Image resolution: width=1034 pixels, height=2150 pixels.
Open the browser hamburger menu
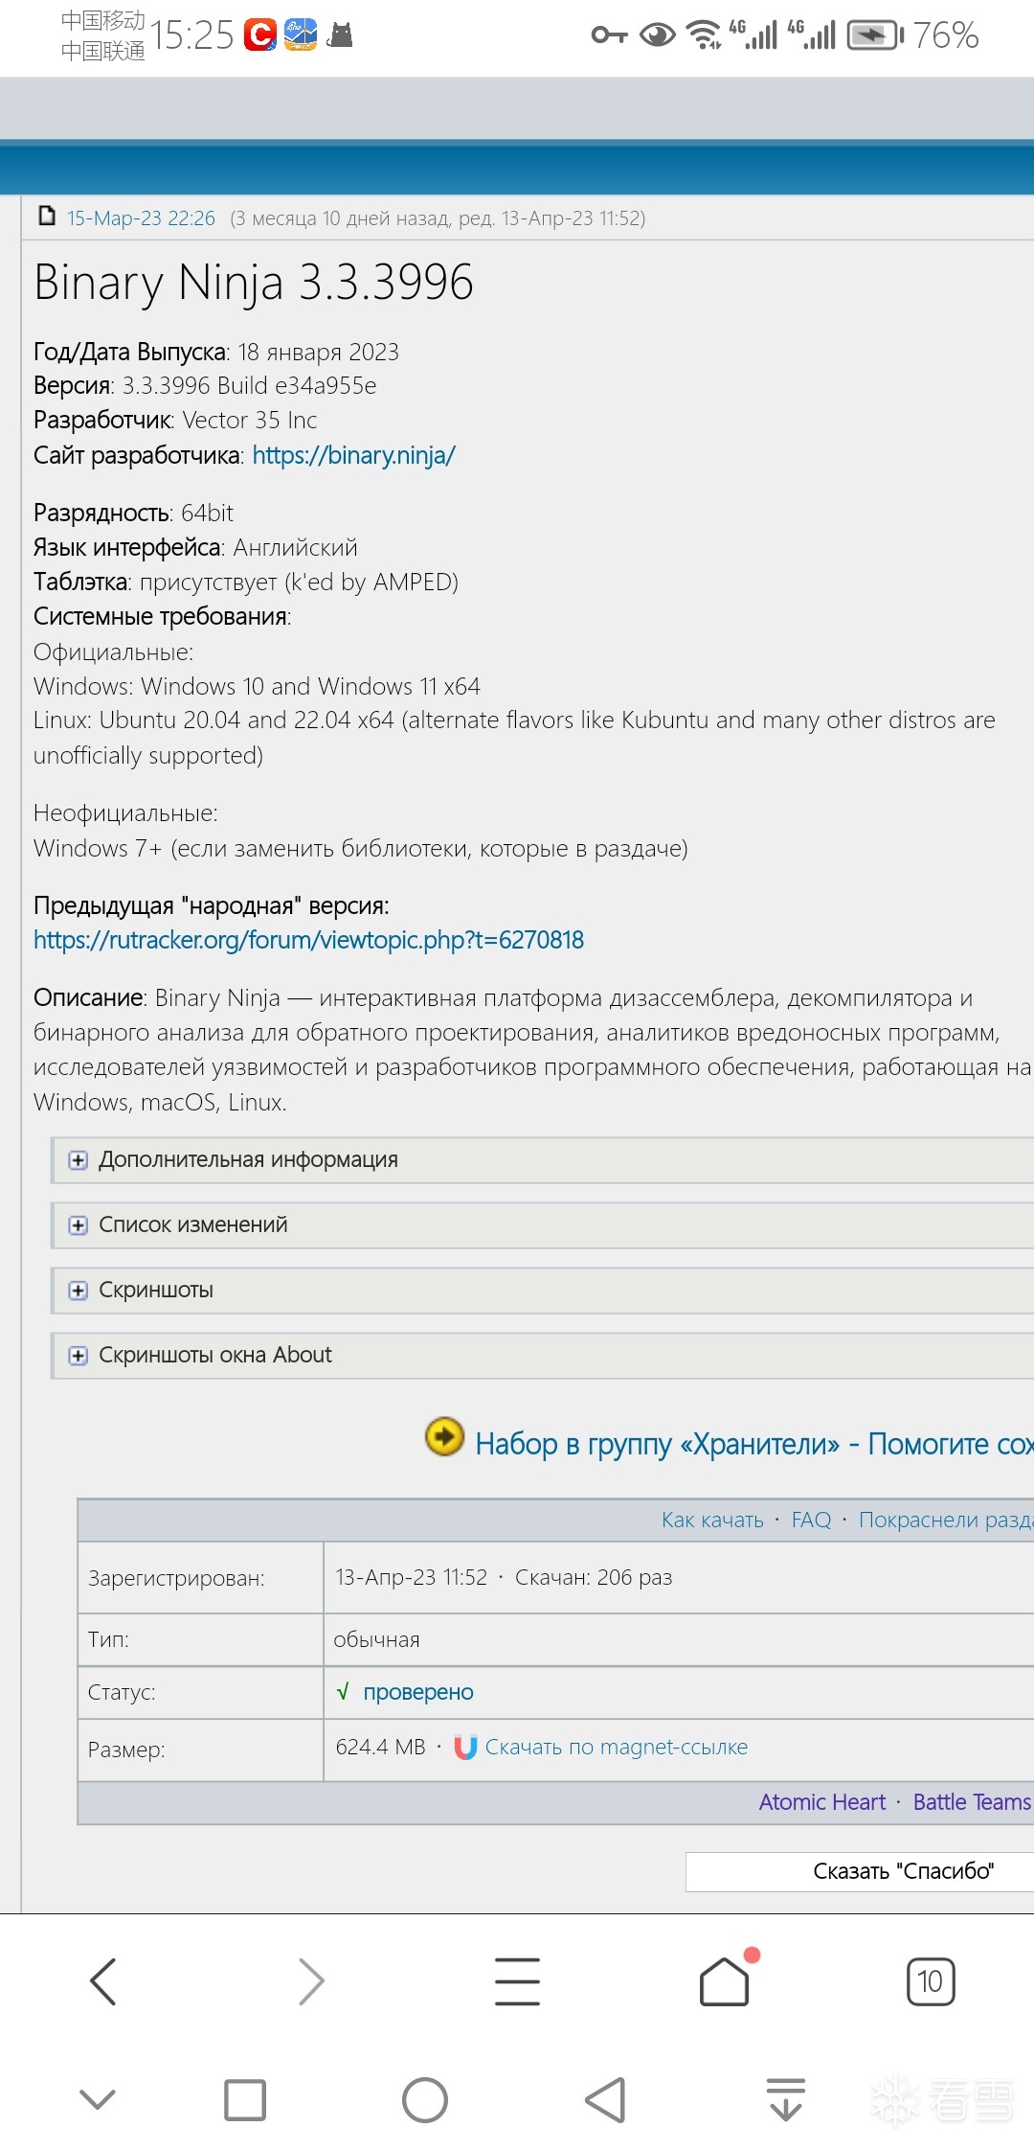pyautogui.click(x=517, y=1981)
